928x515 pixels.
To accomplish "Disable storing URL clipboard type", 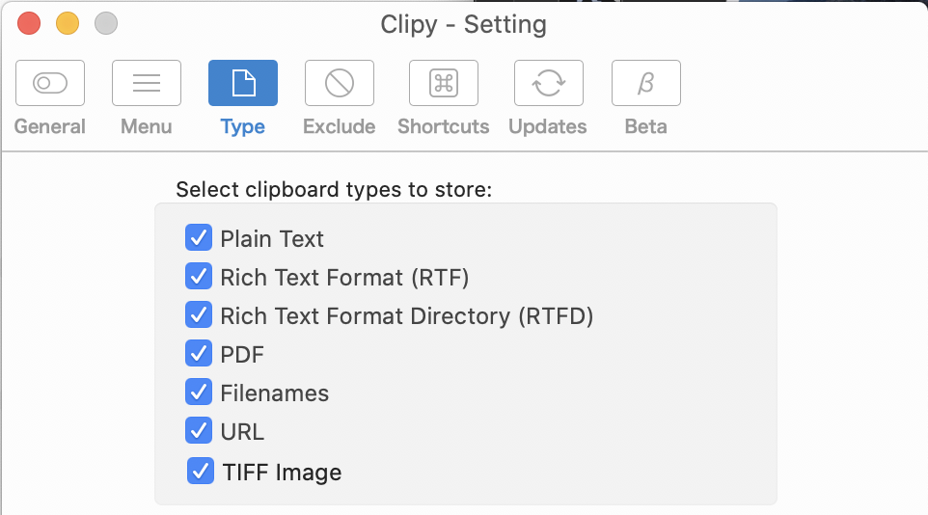I will (199, 431).
